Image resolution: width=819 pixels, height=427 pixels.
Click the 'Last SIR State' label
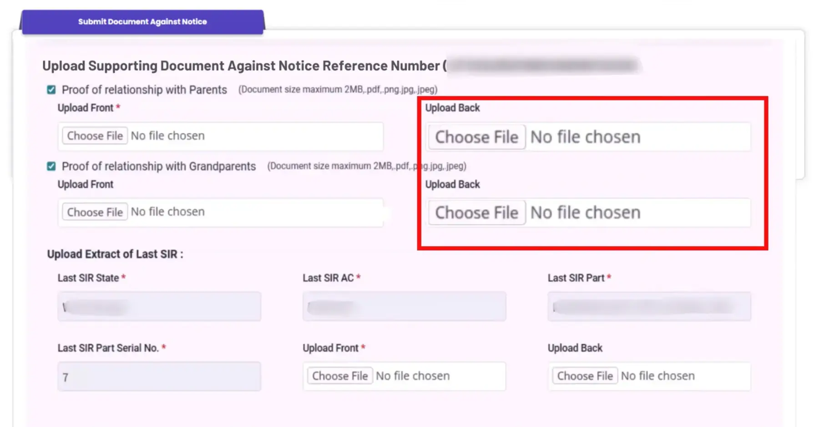point(88,278)
